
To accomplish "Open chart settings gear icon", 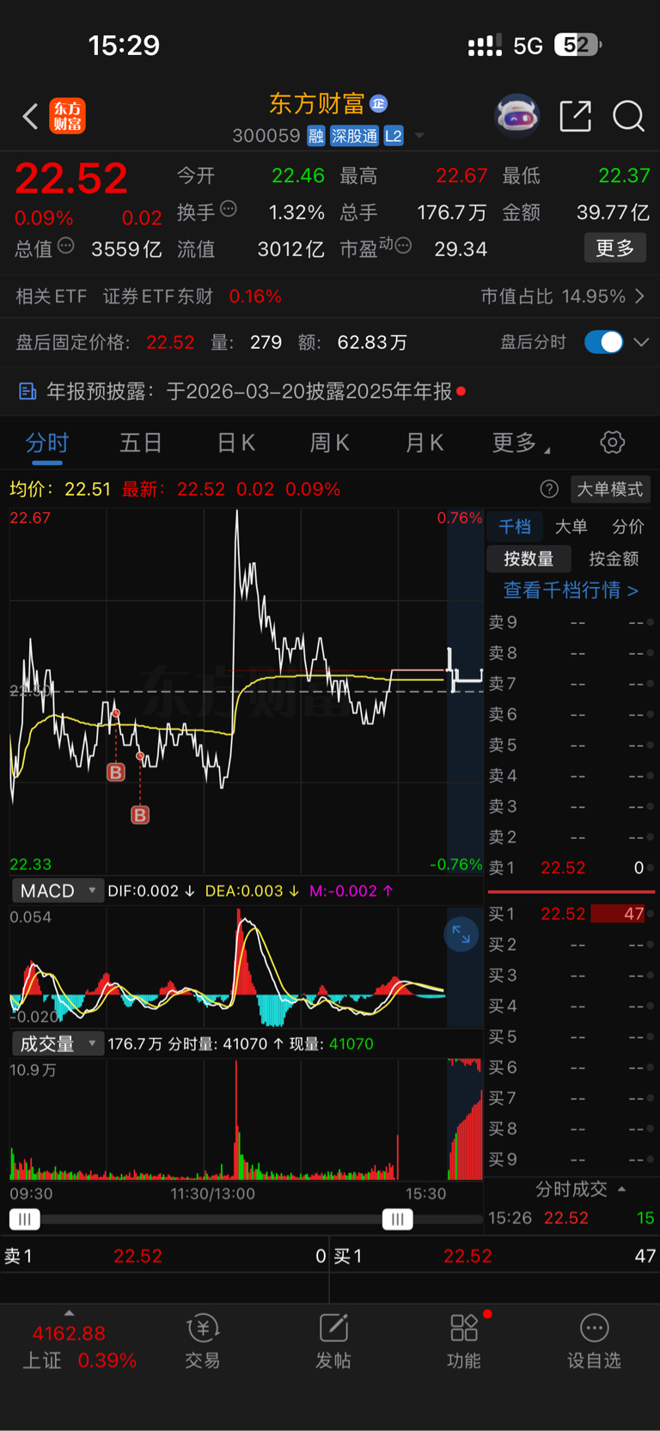I will tap(612, 443).
